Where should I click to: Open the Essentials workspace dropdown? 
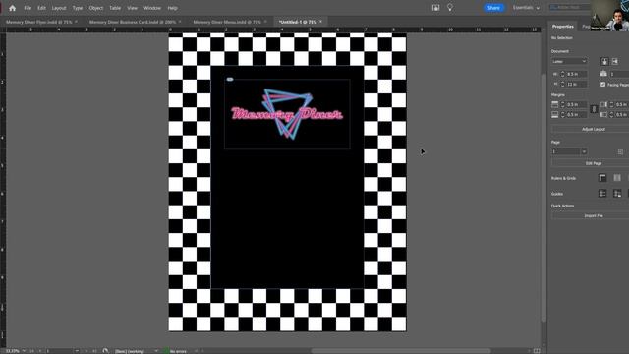[x=526, y=8]
